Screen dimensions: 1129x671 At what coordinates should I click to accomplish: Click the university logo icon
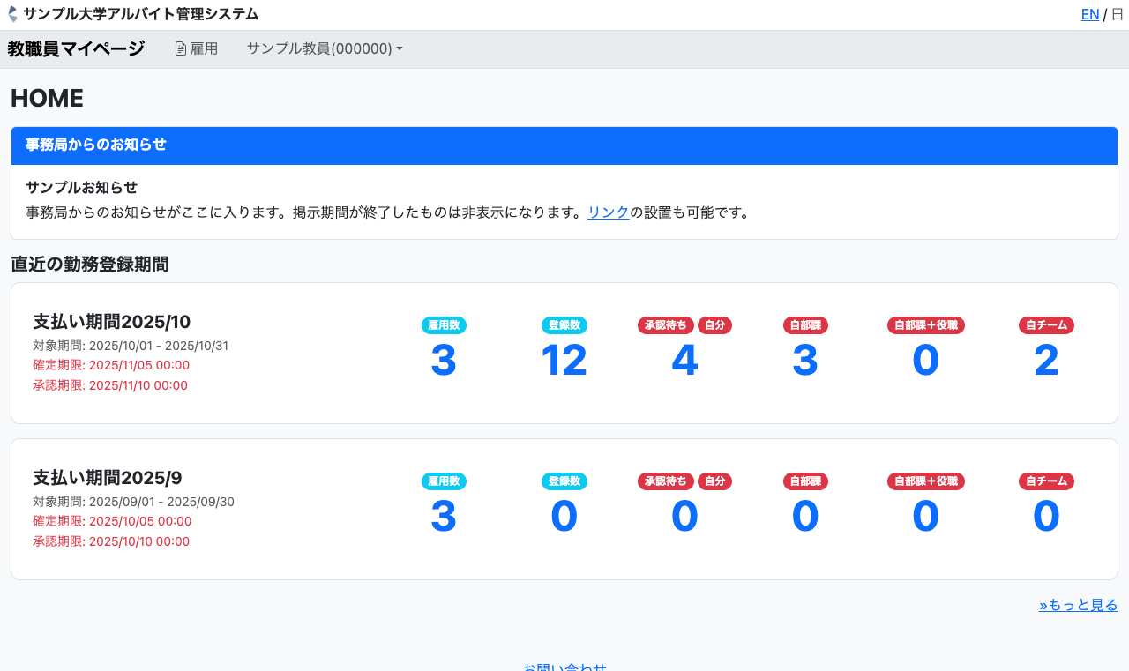pyautogui.click(x=12, y=13)
